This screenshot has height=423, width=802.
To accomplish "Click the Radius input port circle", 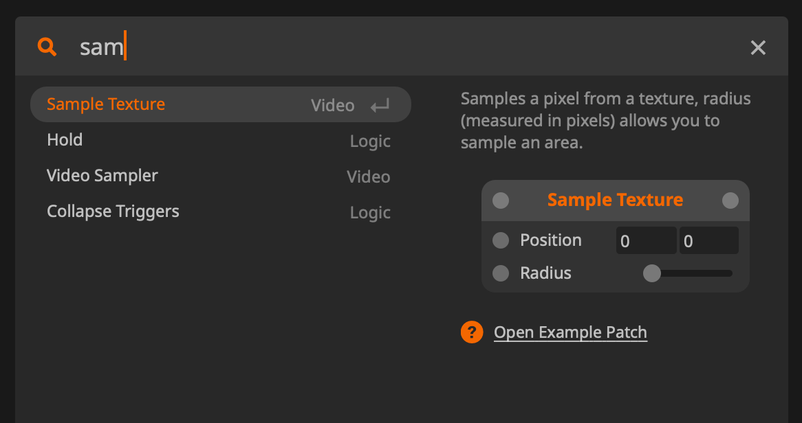I will (501, 273).
